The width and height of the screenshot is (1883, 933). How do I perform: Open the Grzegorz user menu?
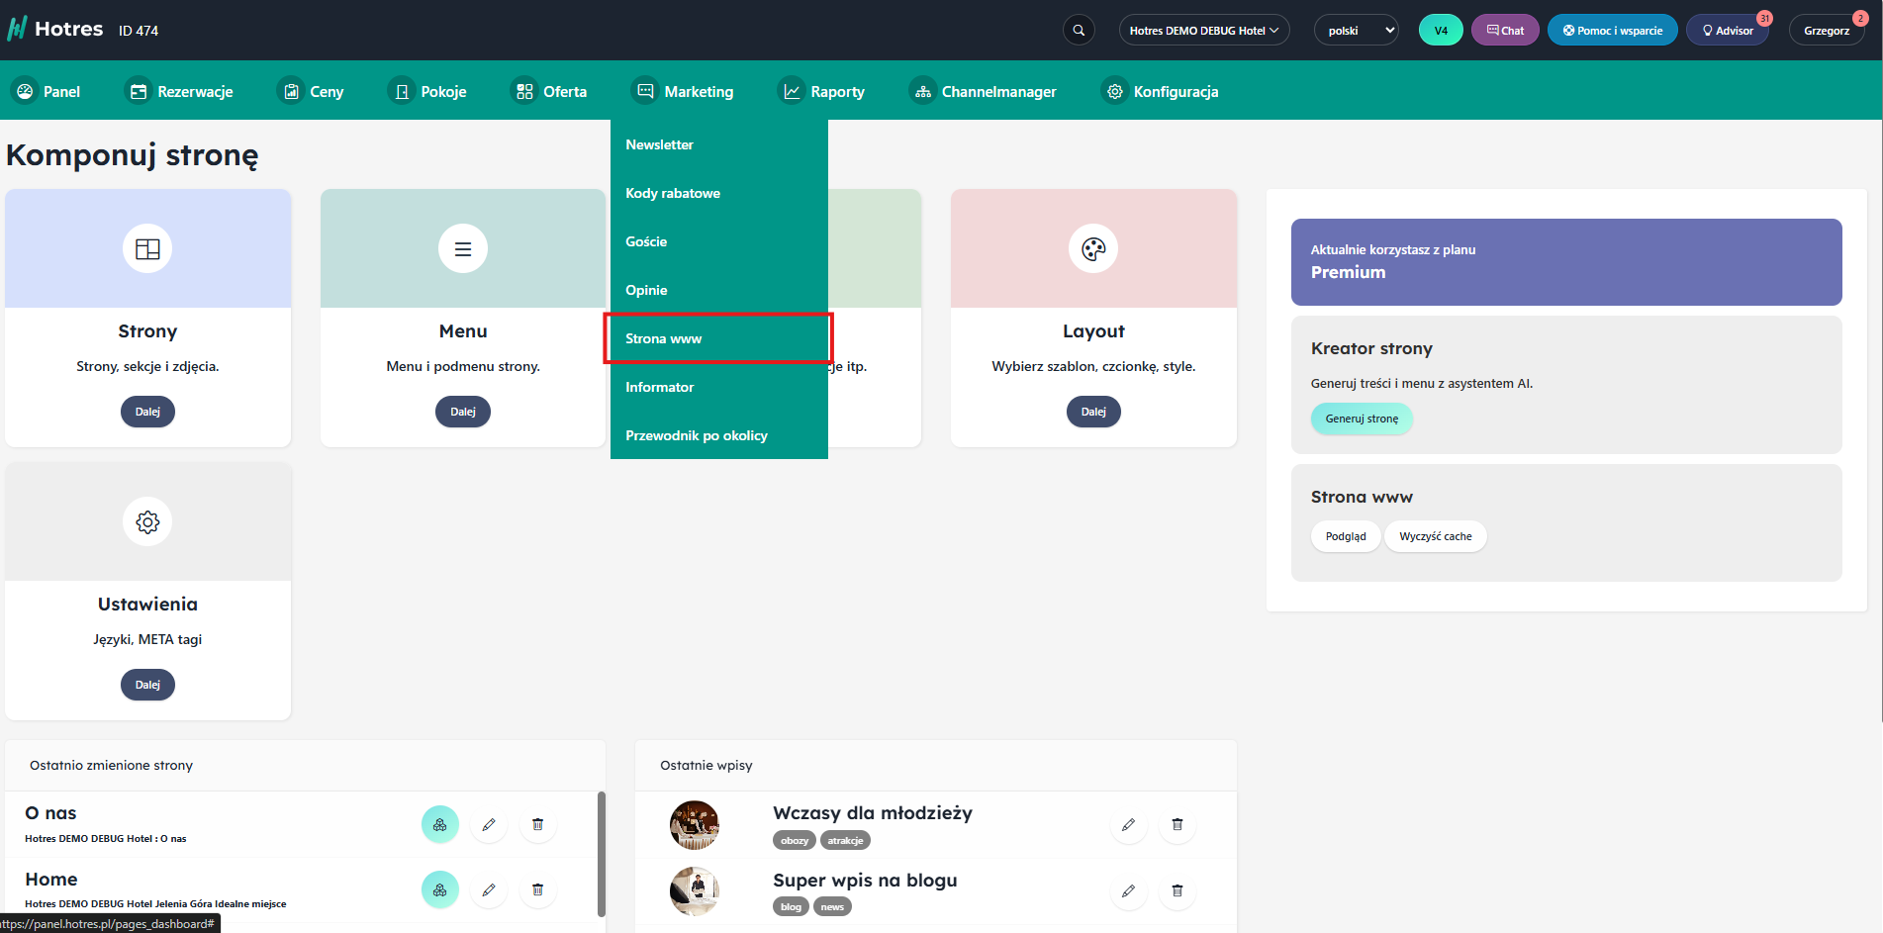click(x=1826, y=31)
